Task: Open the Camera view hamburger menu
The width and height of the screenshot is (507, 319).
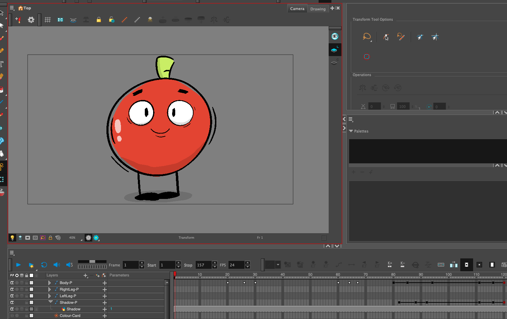Action: (12, 8)
